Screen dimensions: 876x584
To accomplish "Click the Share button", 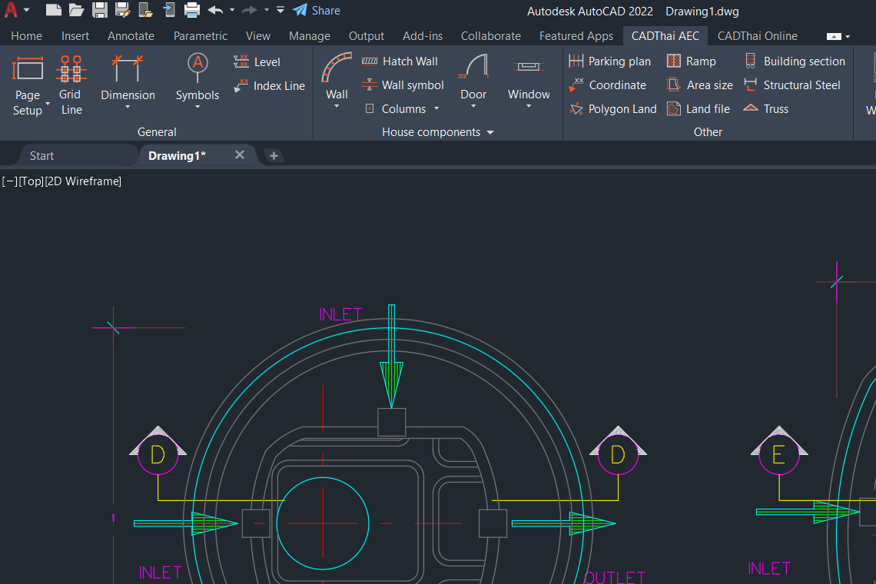I will point(317,11).
